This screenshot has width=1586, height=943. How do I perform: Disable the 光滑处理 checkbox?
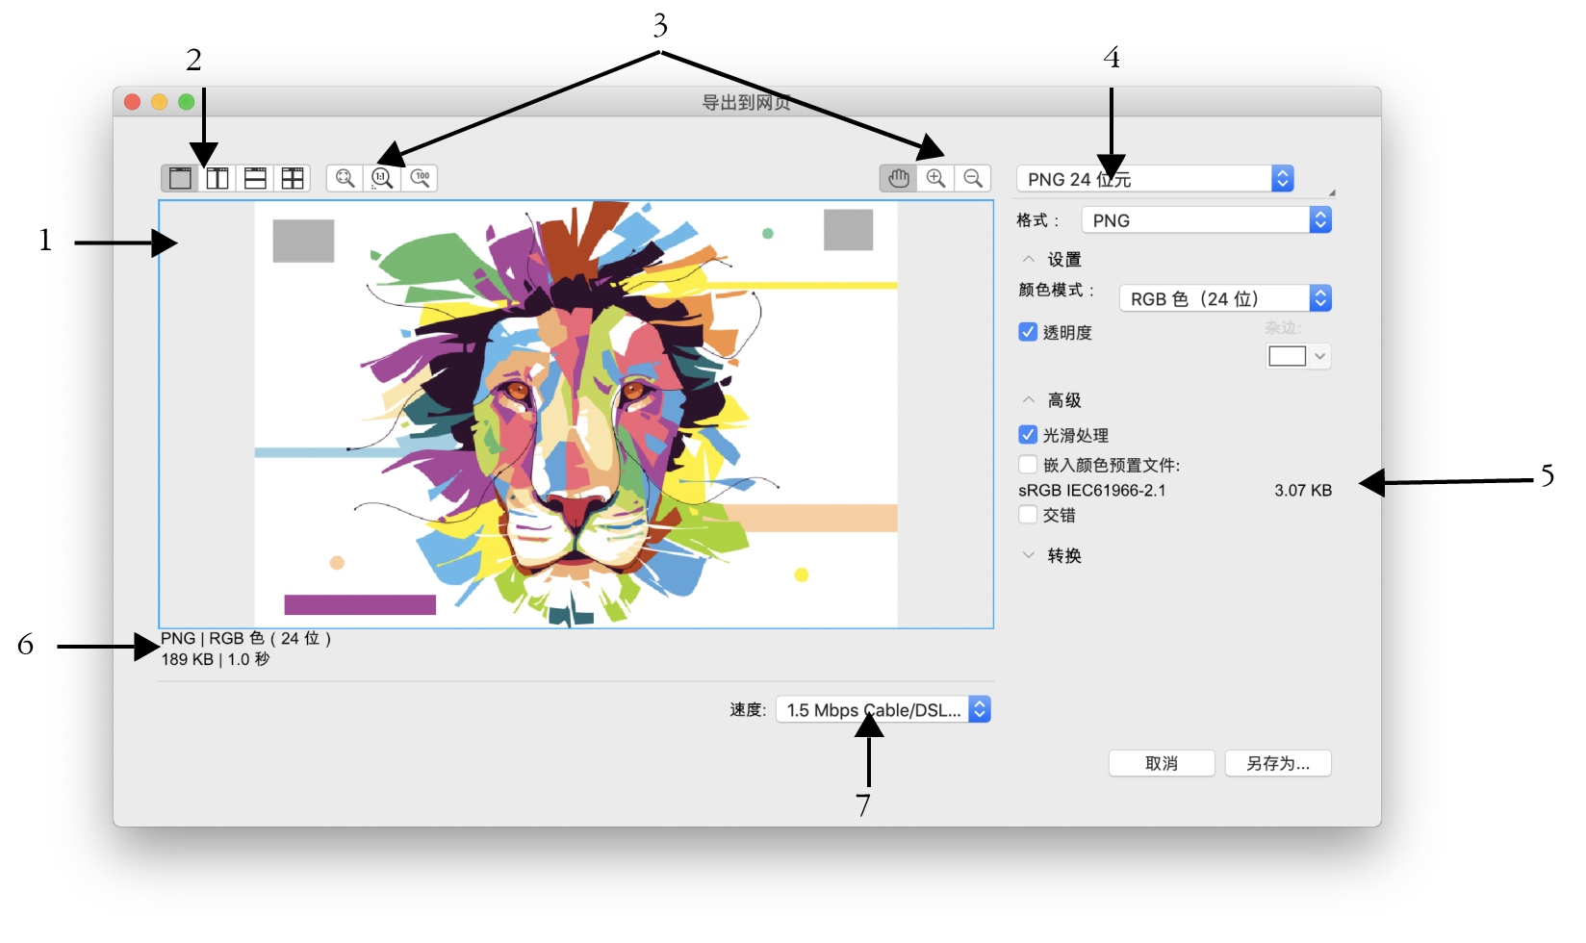click(1028, 435)
